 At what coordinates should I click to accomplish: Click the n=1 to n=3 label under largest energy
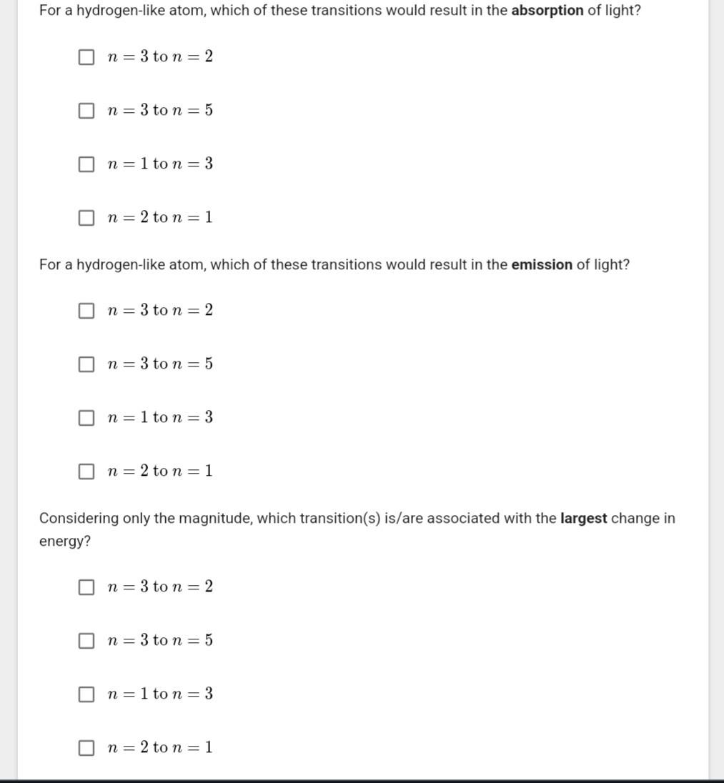click(x=160, y=693)
